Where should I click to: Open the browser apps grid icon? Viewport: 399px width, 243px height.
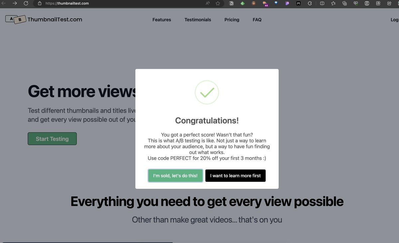[378, 3]
